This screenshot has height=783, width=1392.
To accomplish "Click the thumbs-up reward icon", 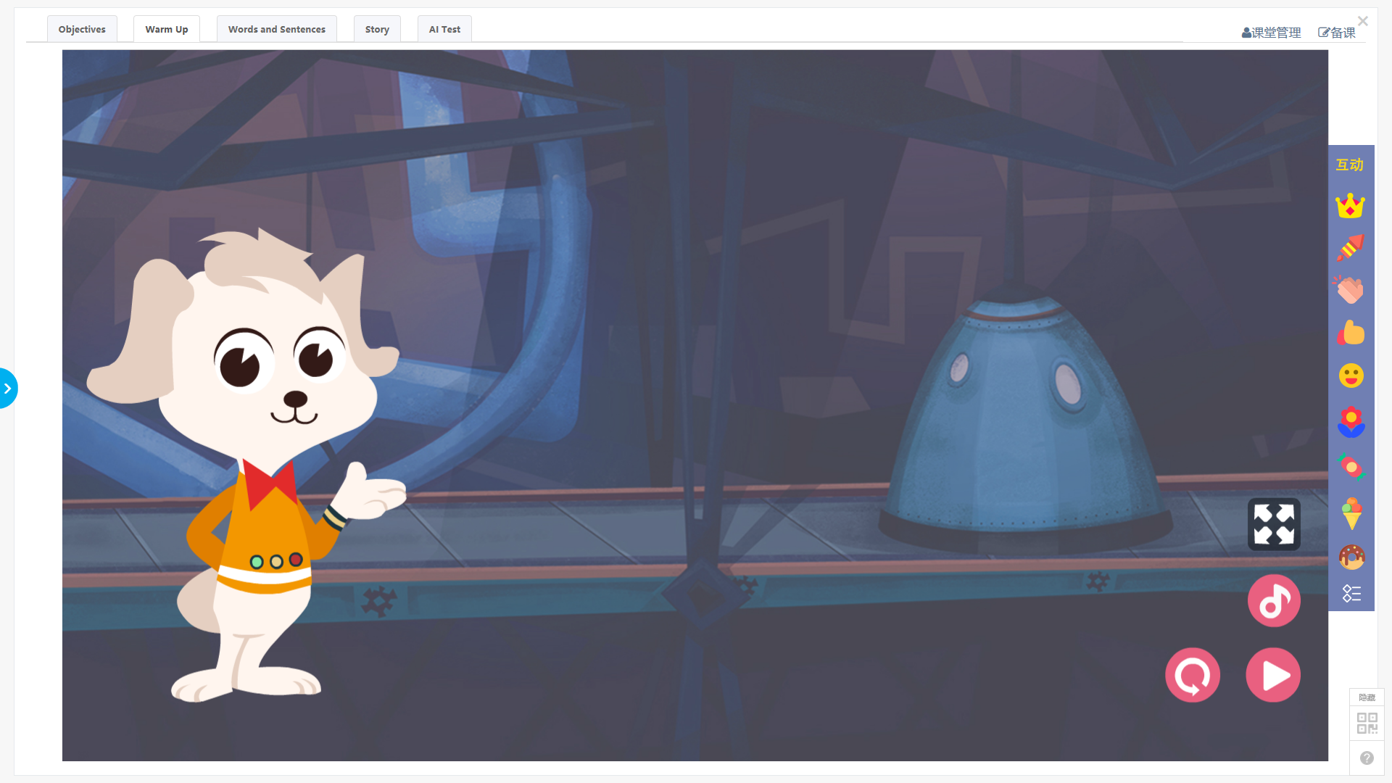I will [x=1351, y=333].
